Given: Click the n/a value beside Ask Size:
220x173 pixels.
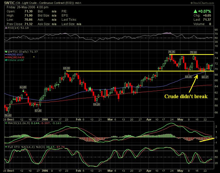Looking at the screenshot, I should (x=54, y=24).
